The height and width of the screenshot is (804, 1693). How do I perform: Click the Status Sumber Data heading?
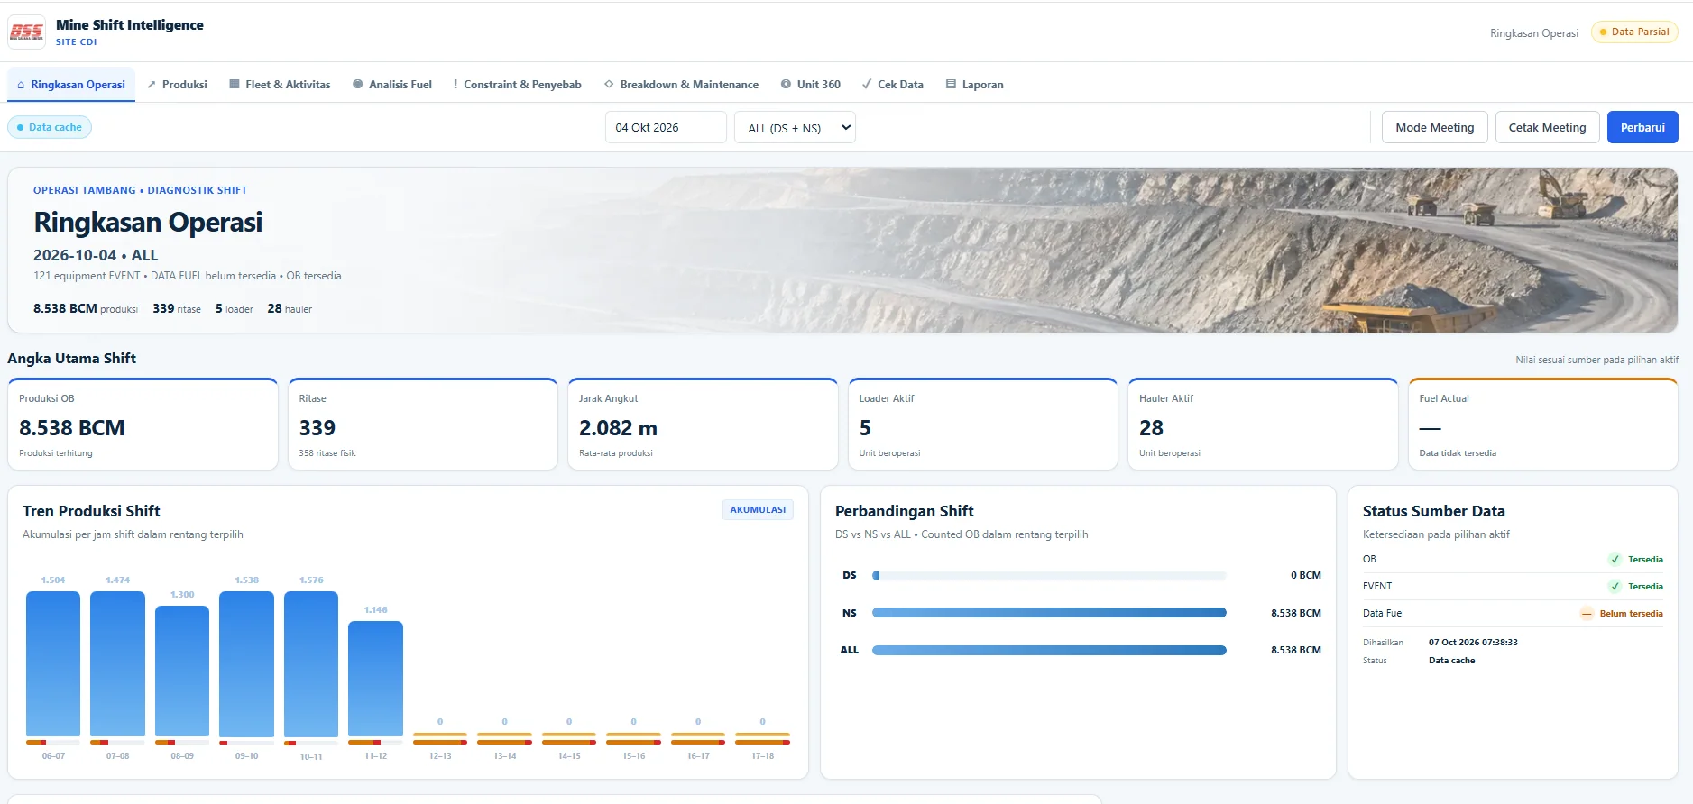1434,511
